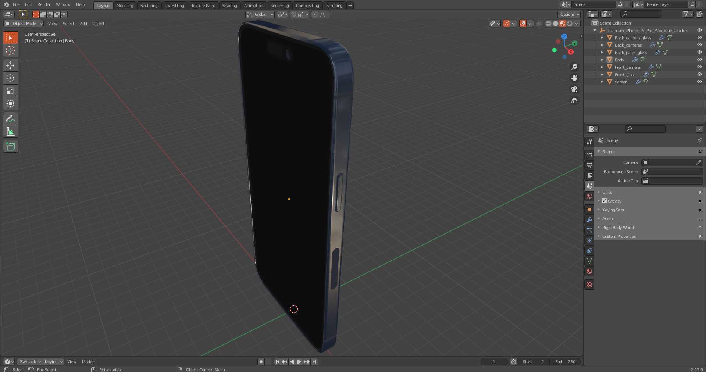Jump to the animation end frame

pos(314,362)
